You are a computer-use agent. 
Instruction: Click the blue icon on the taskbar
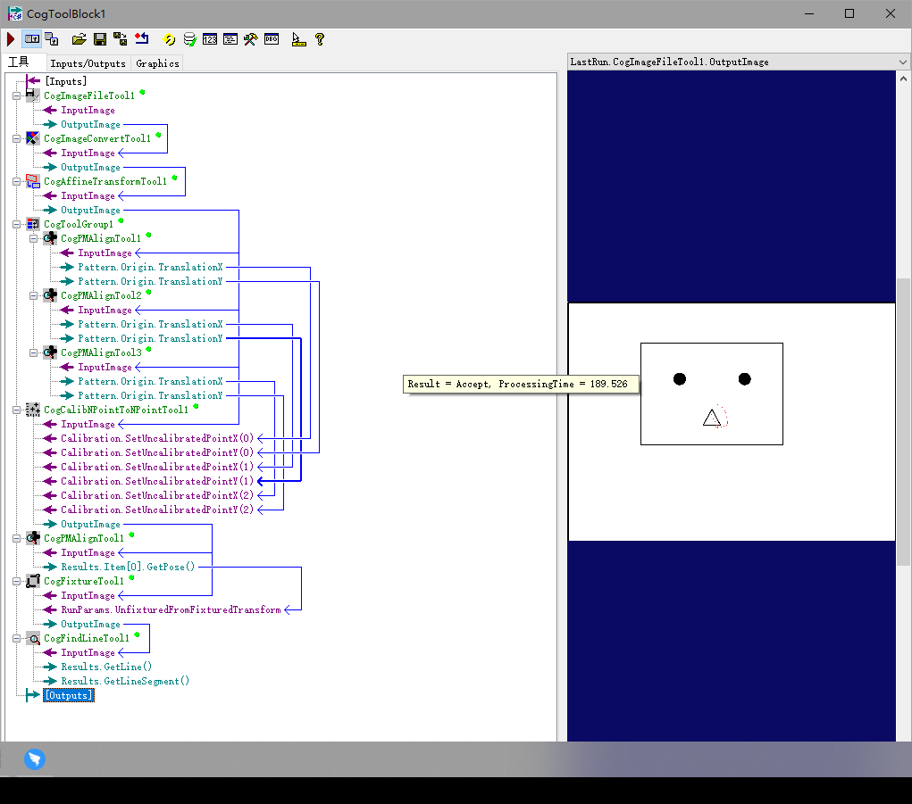(34, 759)
